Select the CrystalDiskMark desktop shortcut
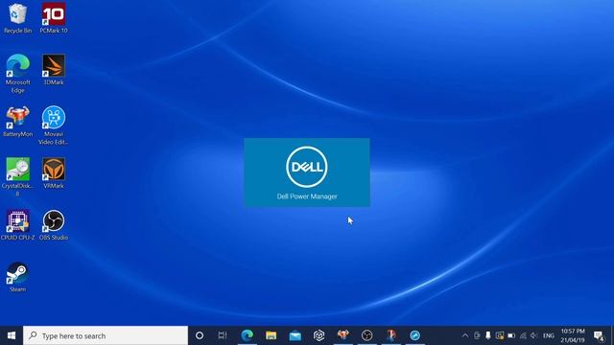The height and width of the screenshot is (345, 614). (17, 177)
